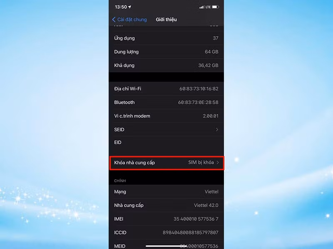Image resolution: width=333 pixels, height=249 pixels.
Task: Select the Vi c.trình modem label
Action: pos(132,116)
